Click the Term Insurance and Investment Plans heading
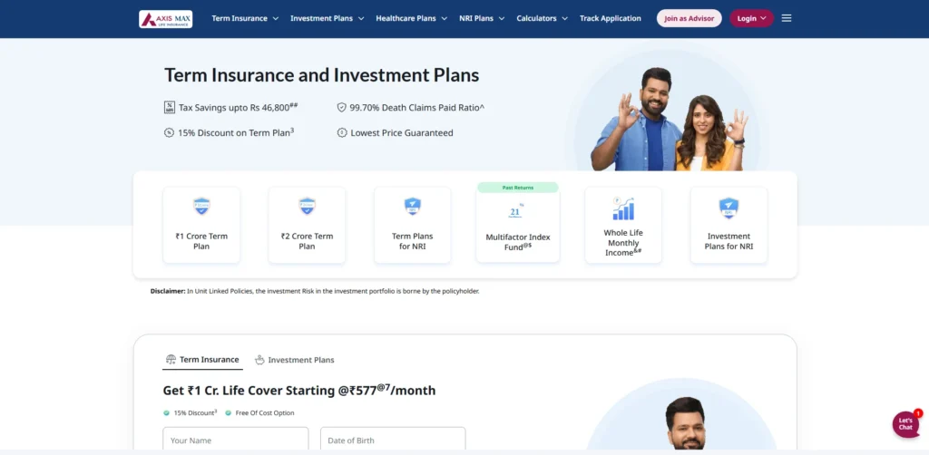This screenshot has height=455, width=929. 322,75
